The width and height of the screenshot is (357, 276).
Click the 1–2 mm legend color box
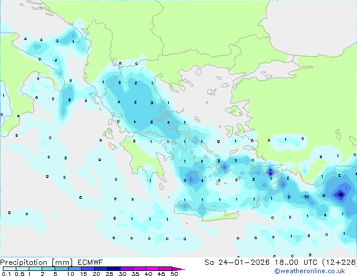35,269
